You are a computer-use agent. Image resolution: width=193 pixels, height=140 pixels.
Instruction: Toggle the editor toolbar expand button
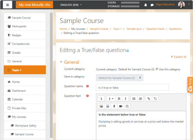(101, 99)
